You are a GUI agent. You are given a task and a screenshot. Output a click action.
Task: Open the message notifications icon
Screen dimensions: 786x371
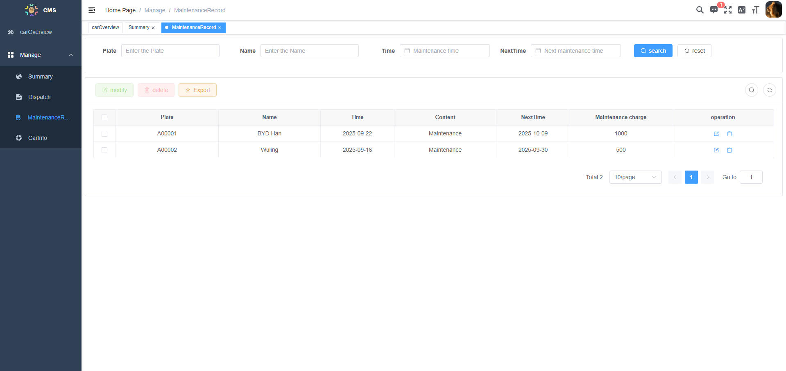(x=714, y=10)
